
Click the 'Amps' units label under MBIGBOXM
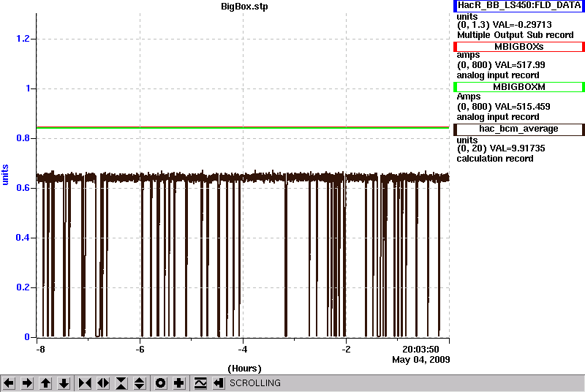[x=469, y=97]
